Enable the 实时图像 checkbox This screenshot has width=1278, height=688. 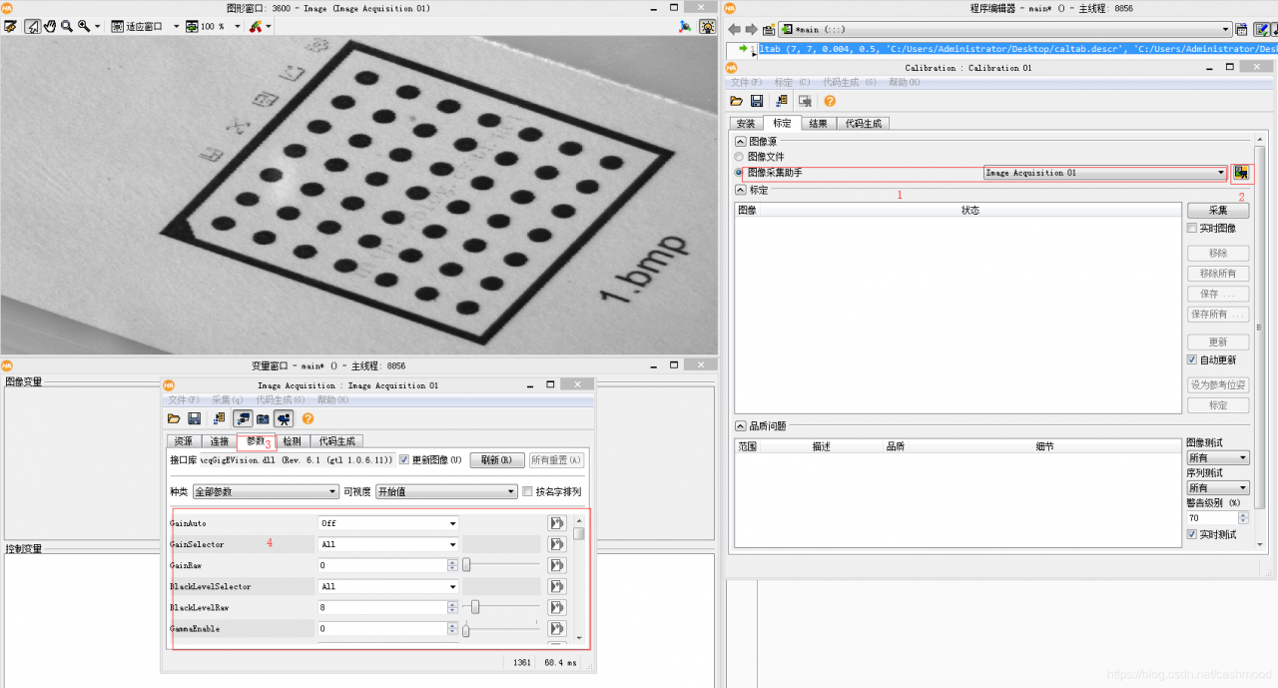tap(1192, 229)
